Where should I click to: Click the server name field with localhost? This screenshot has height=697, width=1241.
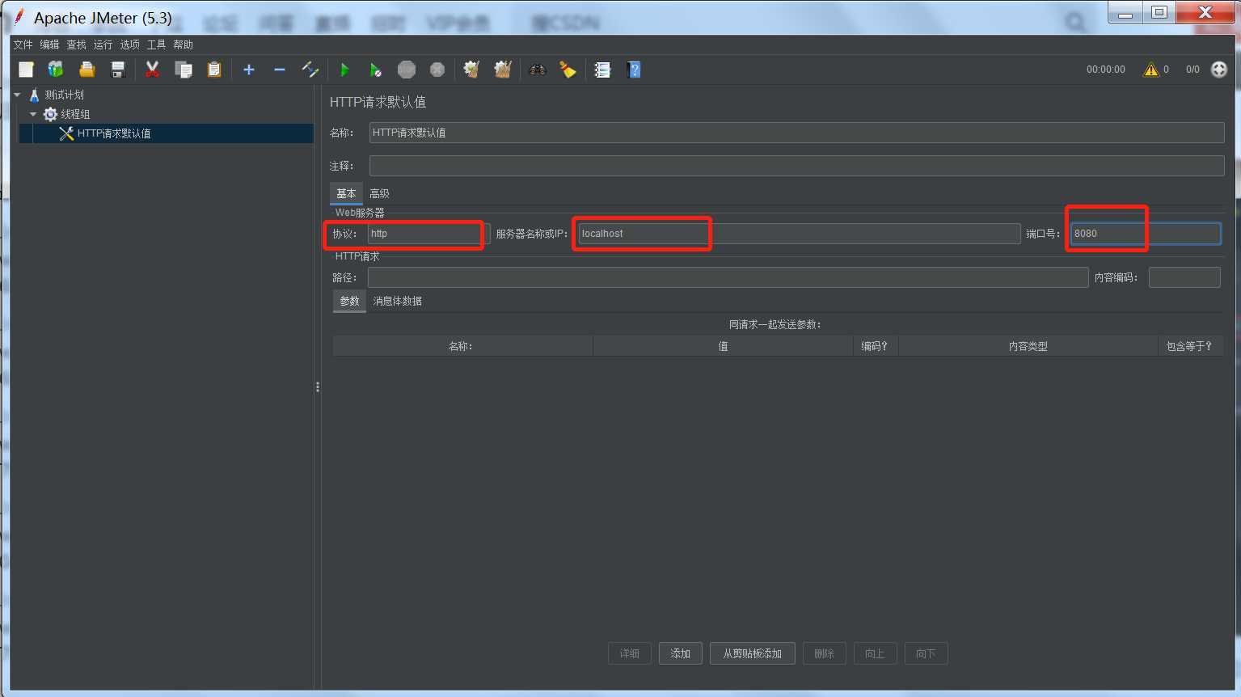click(799, 234)
